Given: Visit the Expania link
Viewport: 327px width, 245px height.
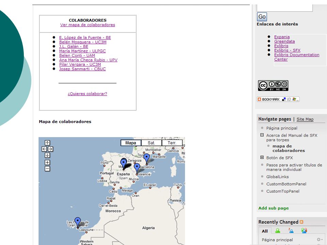Looking at the screenshot, I should pos(282,37).
